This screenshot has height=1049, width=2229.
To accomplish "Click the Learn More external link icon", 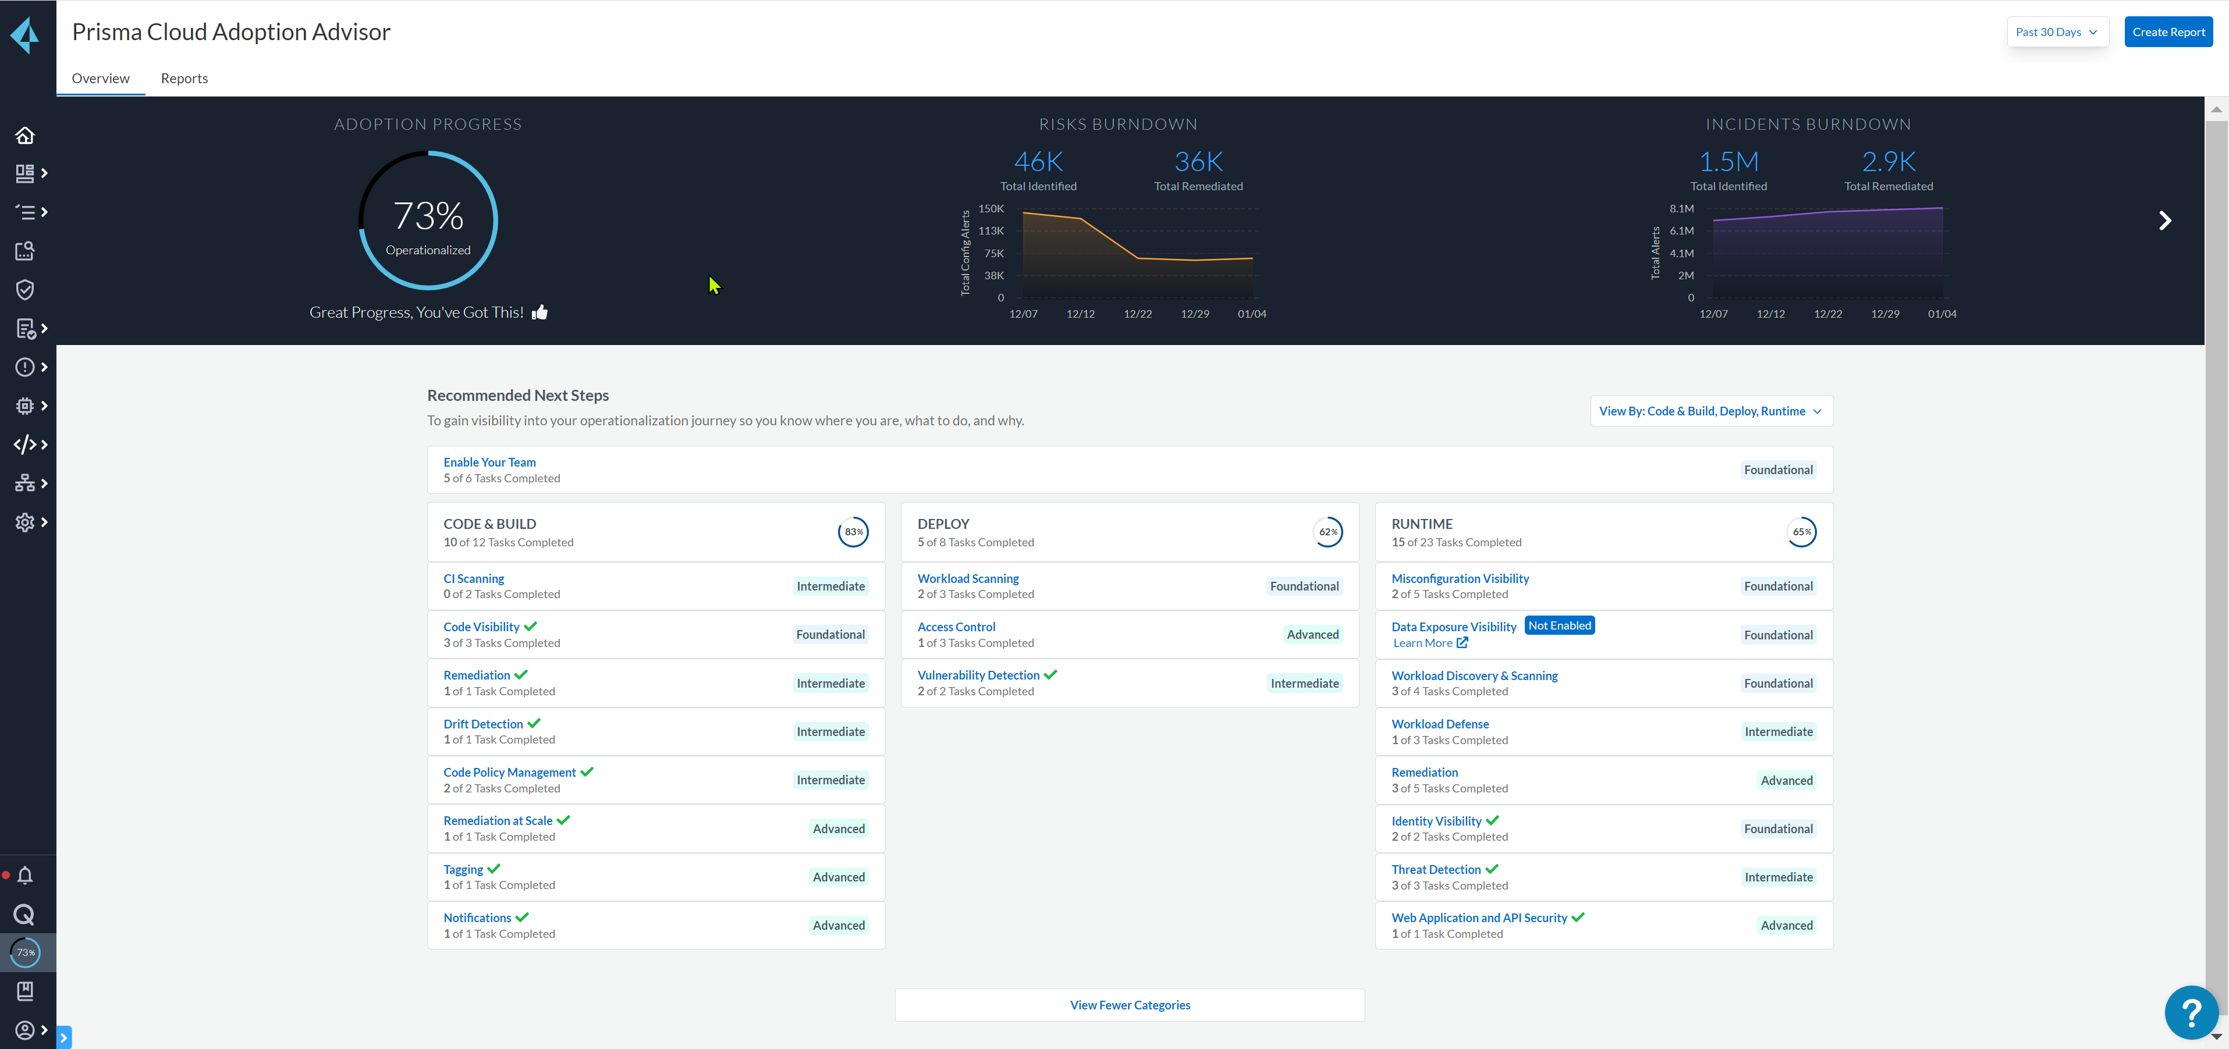I will (1463, 642).
